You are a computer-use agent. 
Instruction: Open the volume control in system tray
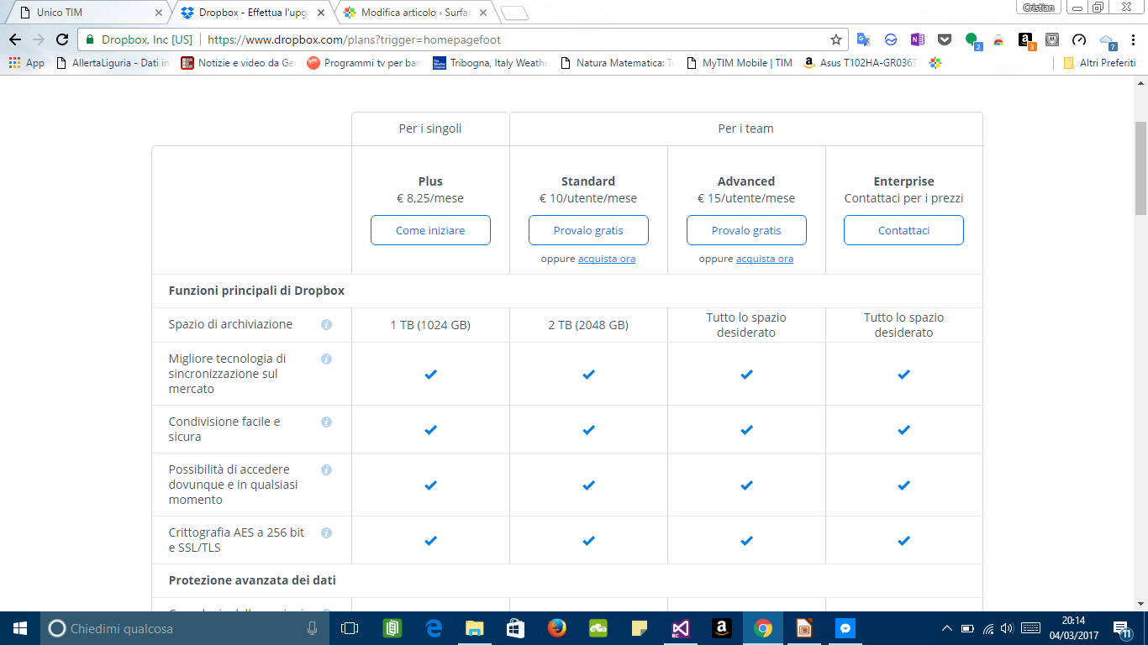coord(1007,628)
